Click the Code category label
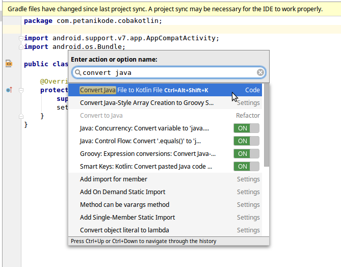This screenshot has width=341, height=267. 252,90
